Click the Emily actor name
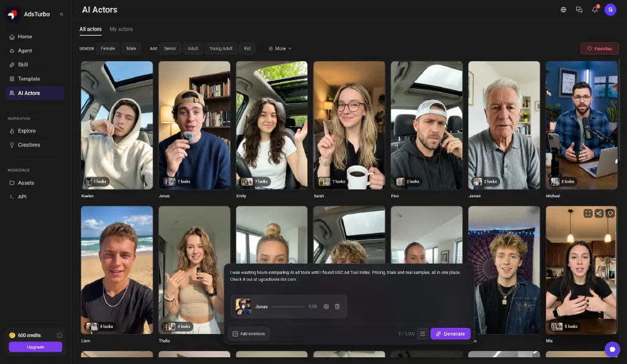The width and height of the screenshot is (627, 364). (241, 196)
